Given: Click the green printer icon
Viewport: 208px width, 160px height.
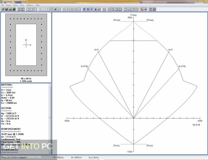Looking at the screenshot, I should pos(14,9).
